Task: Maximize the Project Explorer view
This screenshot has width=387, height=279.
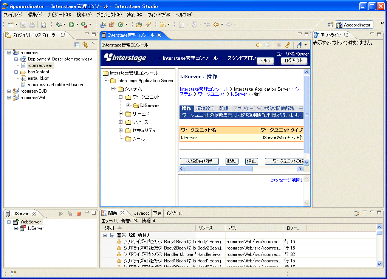Action: [x=94, y=34]
